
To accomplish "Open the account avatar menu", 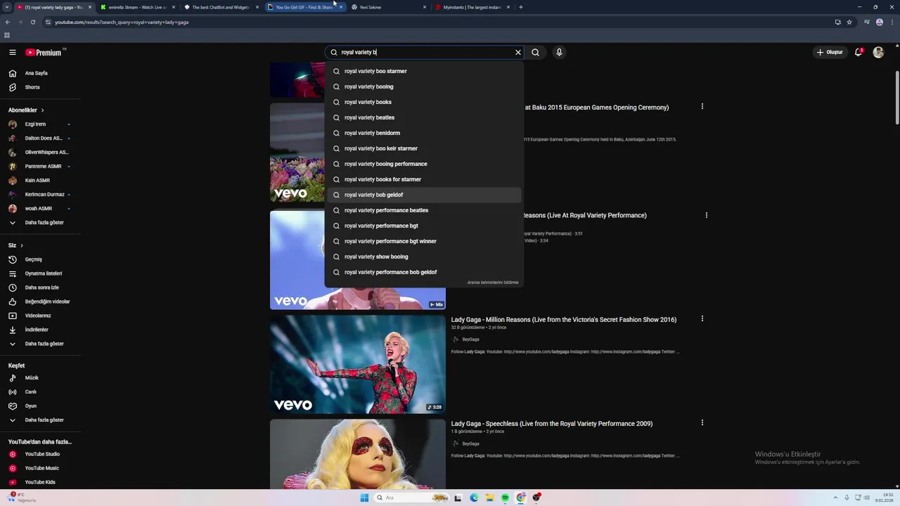I will coord(878,52).
